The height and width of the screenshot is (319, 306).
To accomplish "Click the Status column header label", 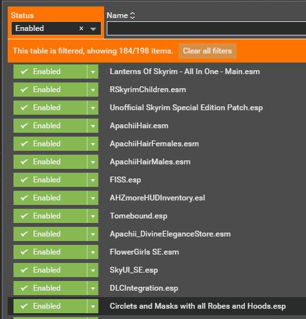I will 22,15.
